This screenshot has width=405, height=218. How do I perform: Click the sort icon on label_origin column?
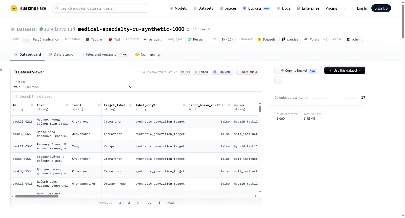coord(184,105)
